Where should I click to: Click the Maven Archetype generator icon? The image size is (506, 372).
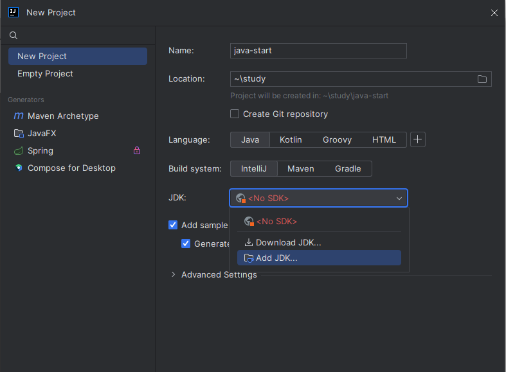[18, 116]
